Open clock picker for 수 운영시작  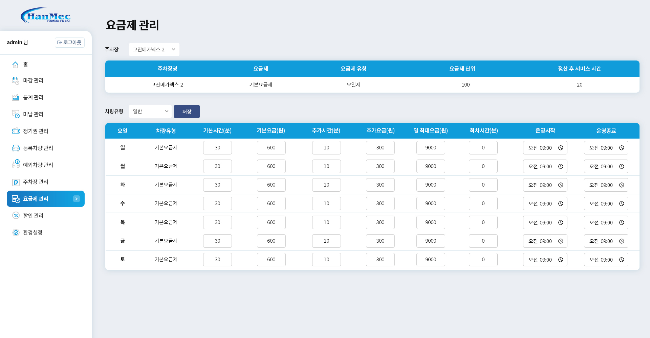pyautogui.click(x=561, y=203)
